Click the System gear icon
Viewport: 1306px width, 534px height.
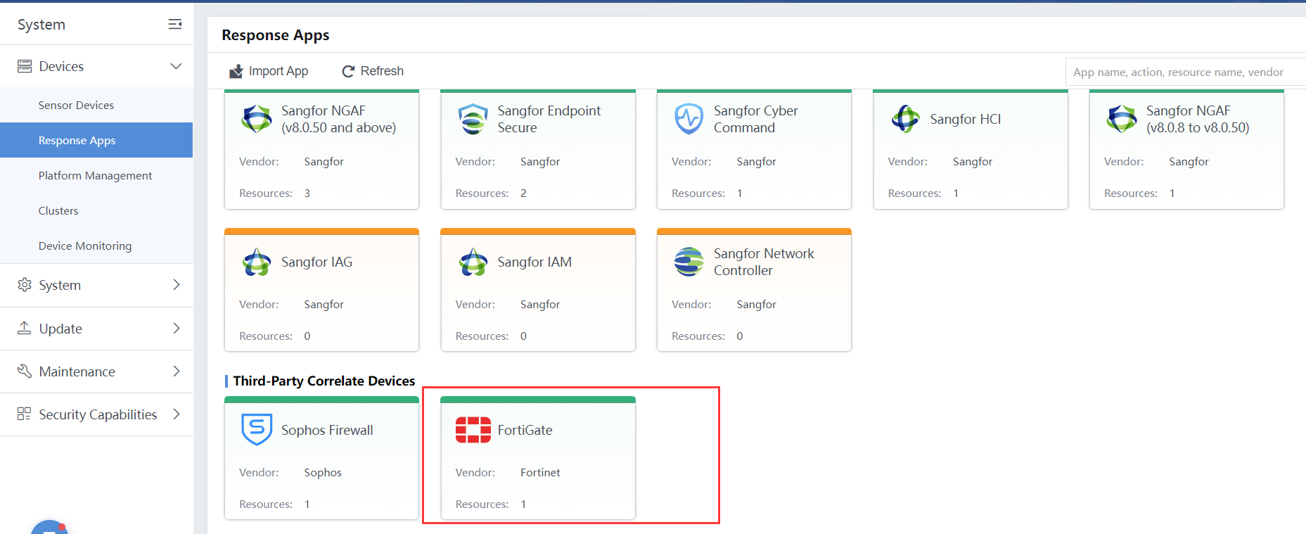coord(25,285)
